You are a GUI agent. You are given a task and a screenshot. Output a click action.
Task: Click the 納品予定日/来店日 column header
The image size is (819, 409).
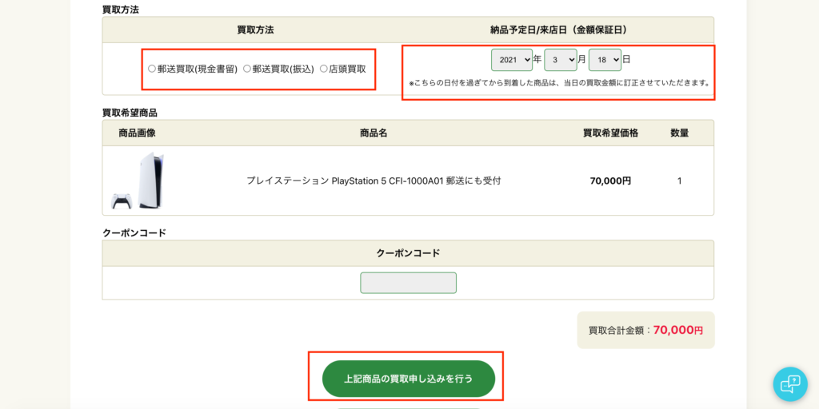point(559,30)
